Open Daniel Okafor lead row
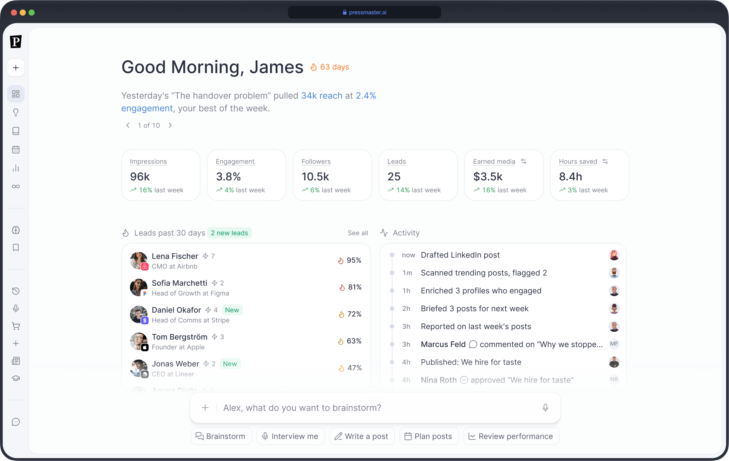The height and width of the screenshot is (461, 729). [x=246, y=314]
